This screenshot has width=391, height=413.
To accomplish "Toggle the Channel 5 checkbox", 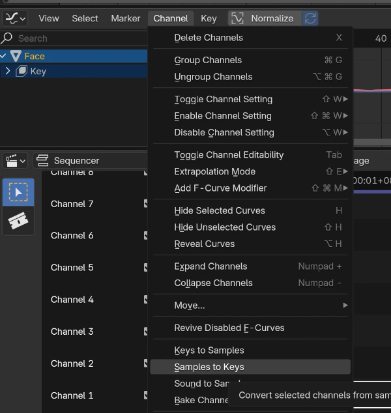I will (147, 268).
